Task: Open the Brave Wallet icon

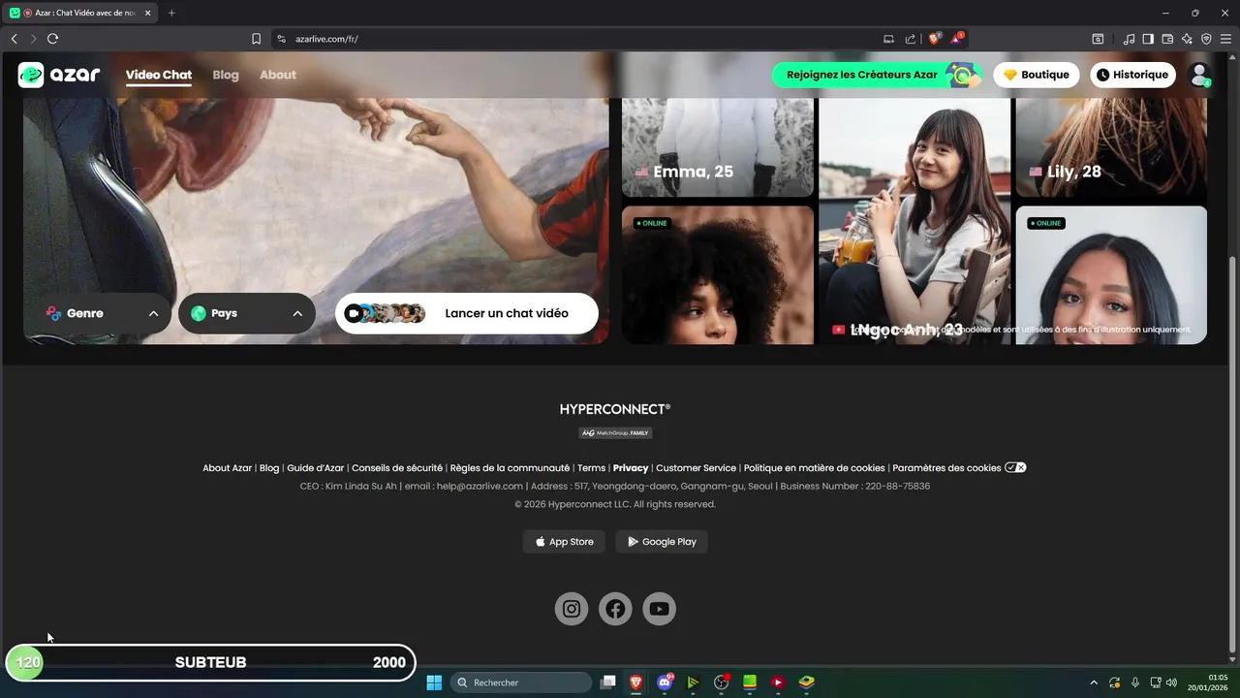Action: click(x=1167, y=39)
